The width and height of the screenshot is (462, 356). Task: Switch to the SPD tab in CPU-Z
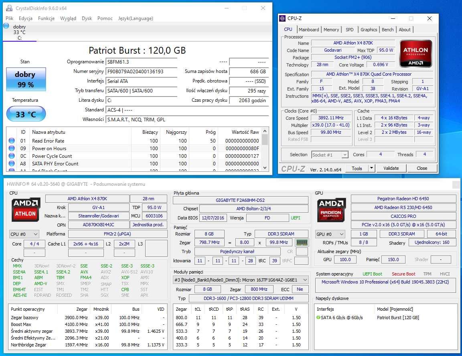pyautogui.click(x=349, y=29)
